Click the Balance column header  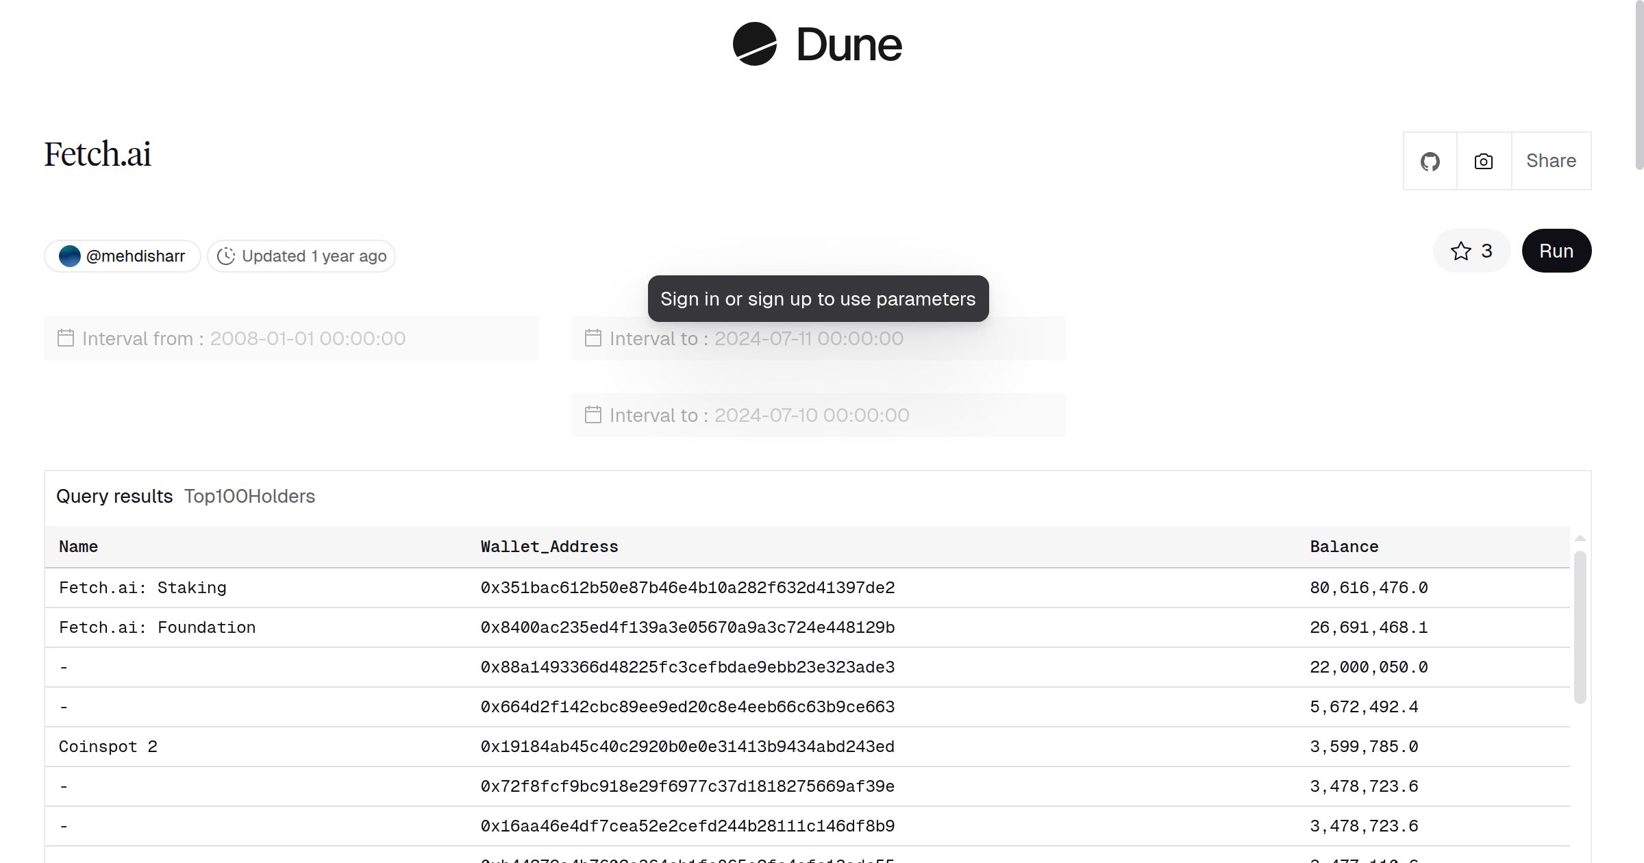[1344, 547]
